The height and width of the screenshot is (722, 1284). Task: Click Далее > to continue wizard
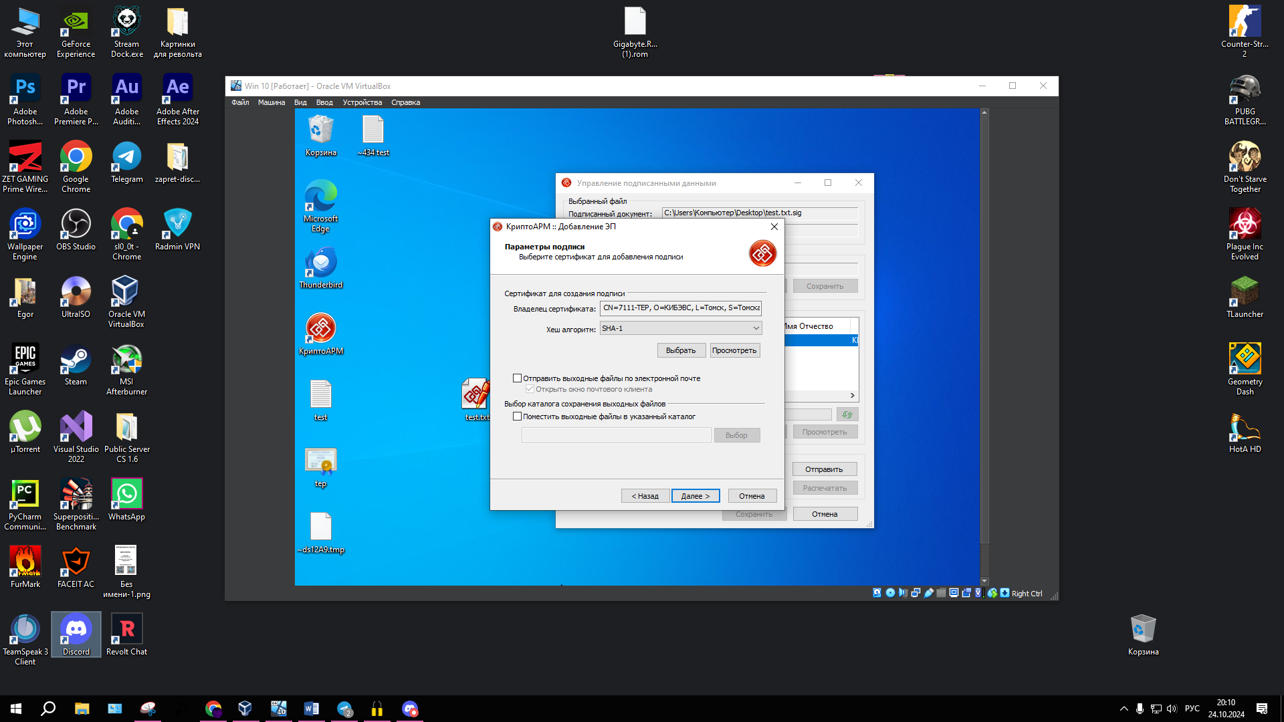point(695,496)
